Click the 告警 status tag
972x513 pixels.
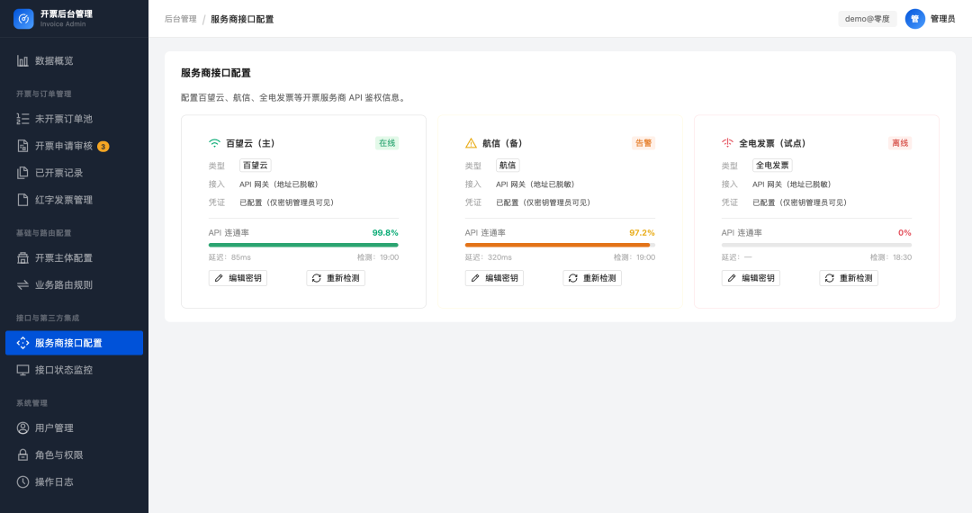click(x=643, y=143)
